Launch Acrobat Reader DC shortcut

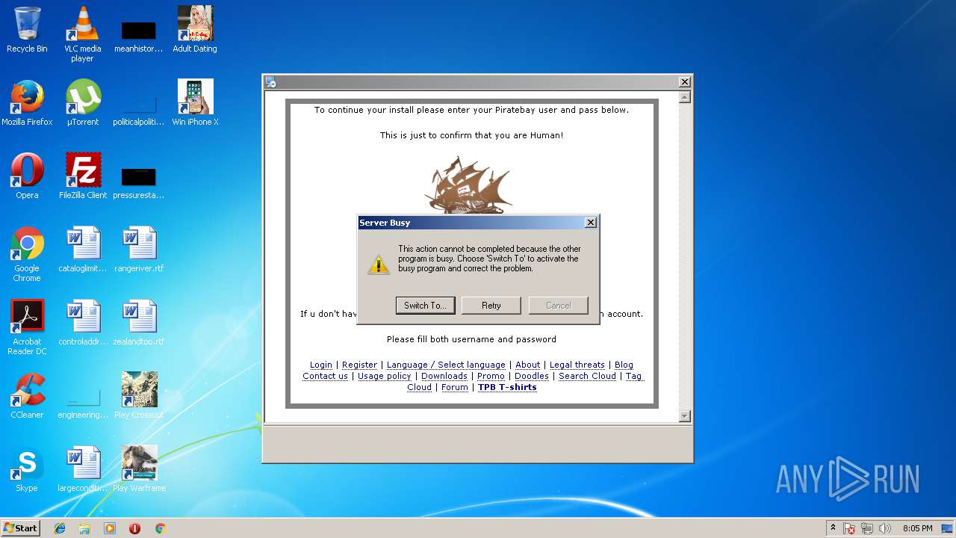(x=27, y=327)
